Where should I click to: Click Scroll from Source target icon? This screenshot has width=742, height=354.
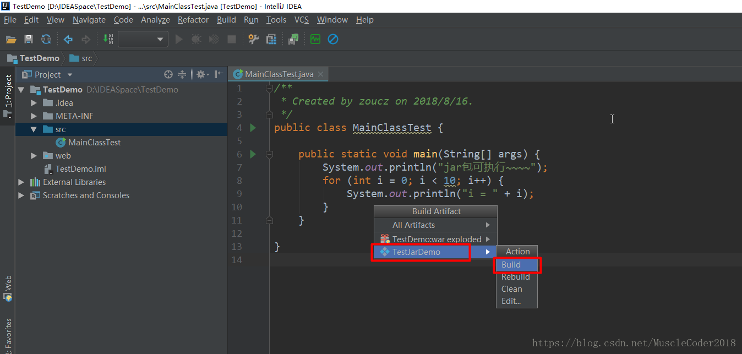tap(168, 74)
